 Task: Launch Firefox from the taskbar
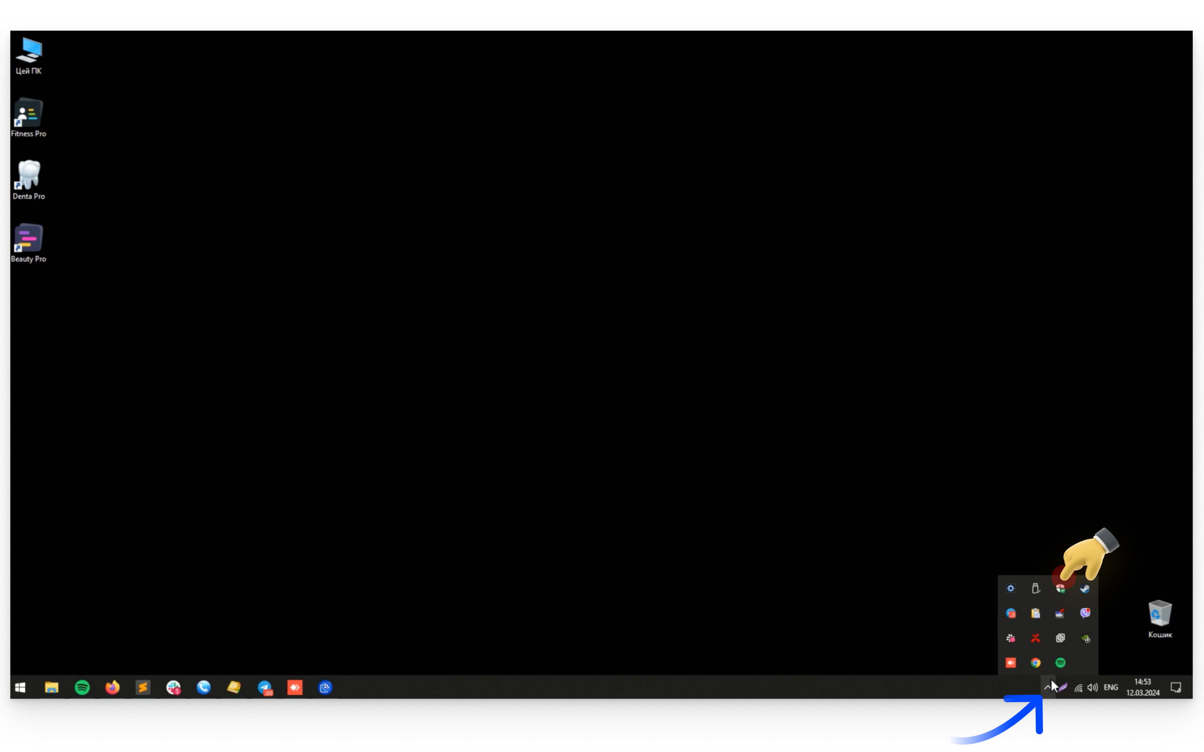112,687
